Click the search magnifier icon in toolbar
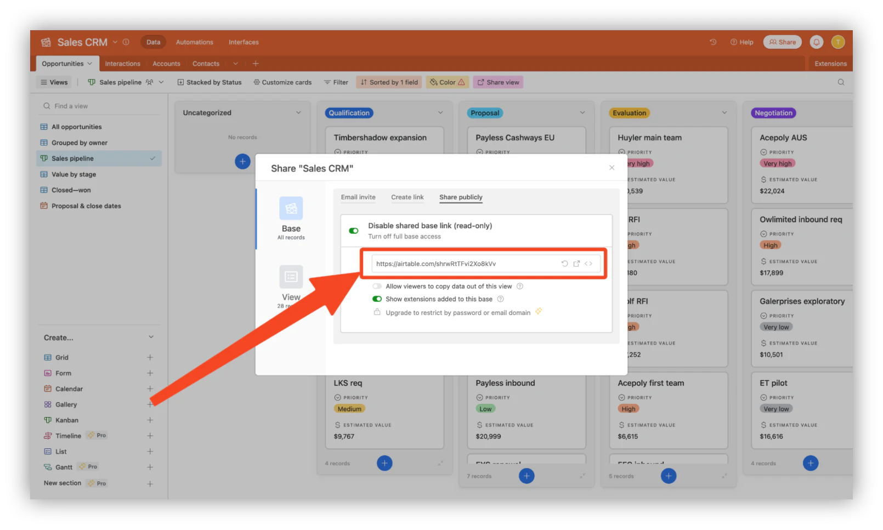 (841, 82)
